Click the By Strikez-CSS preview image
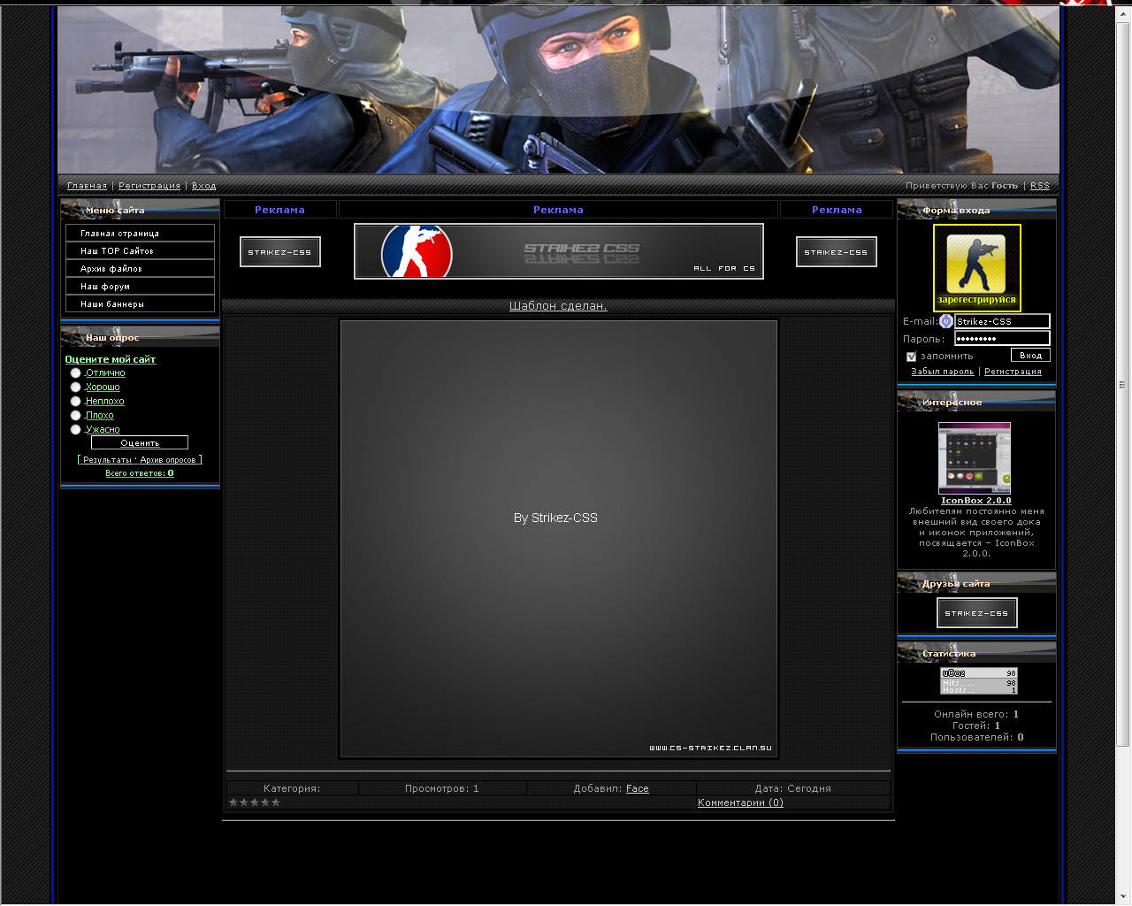Image resolution: width=1132 pixels, height=906 pixels. pyautogui.click(x=559, y=540)
